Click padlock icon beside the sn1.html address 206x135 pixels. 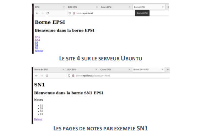pos(73,76)
